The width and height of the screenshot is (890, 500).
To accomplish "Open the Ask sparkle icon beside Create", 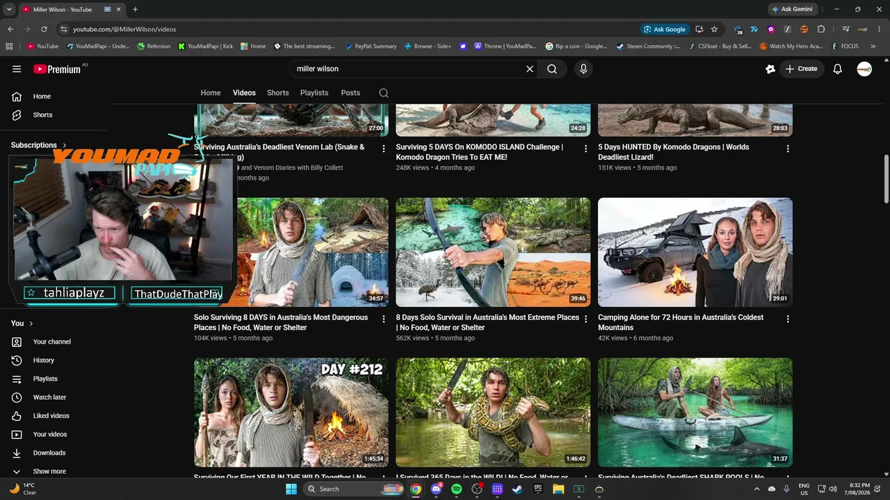I will tap(770, 69).
